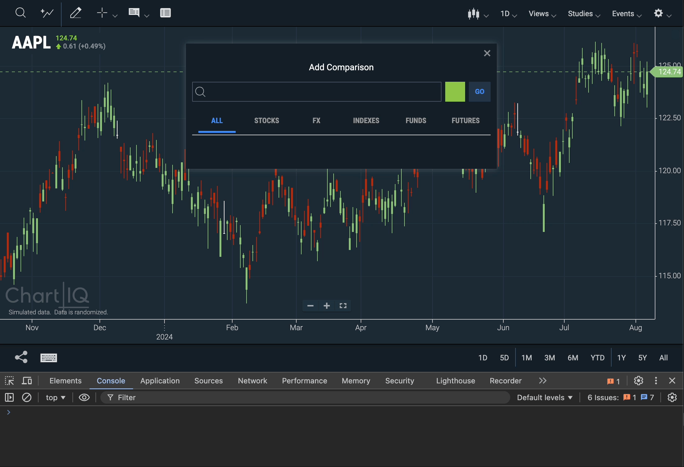The height and width of the screenshot is (467, 684).
Task: Toggle the console sidebar icon
Action: (x=9, y=398)
